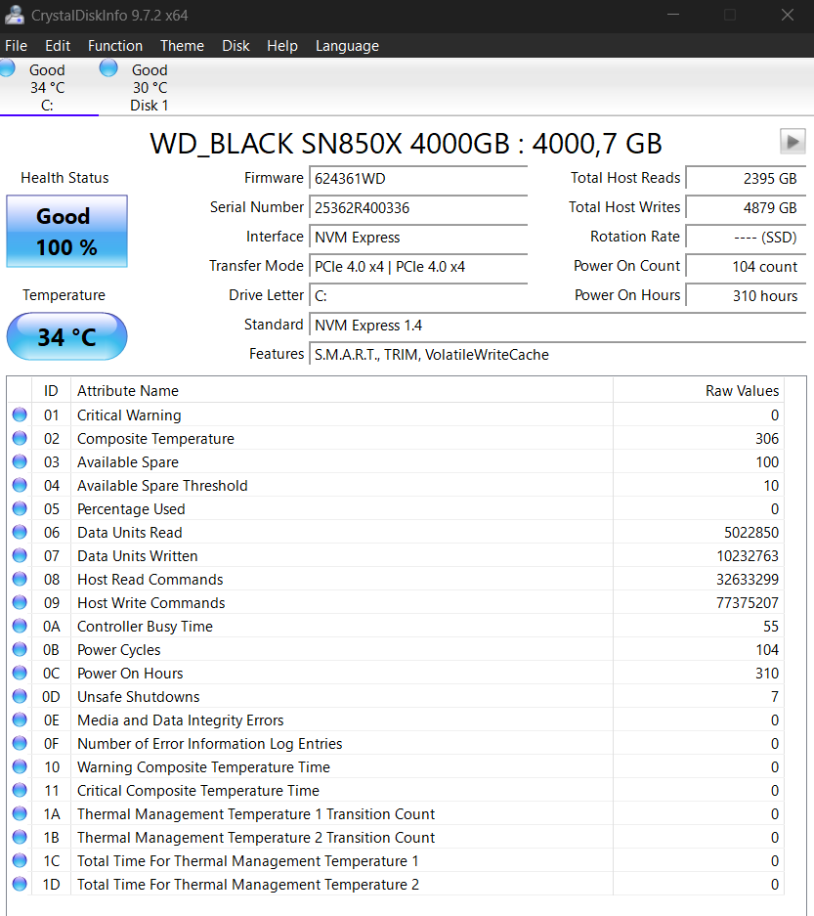Click status orb for Critical Warning
The height and width of the screenshot is (916, 814).
20,414
